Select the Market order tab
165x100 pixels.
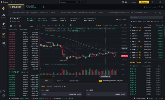[49, 86]
